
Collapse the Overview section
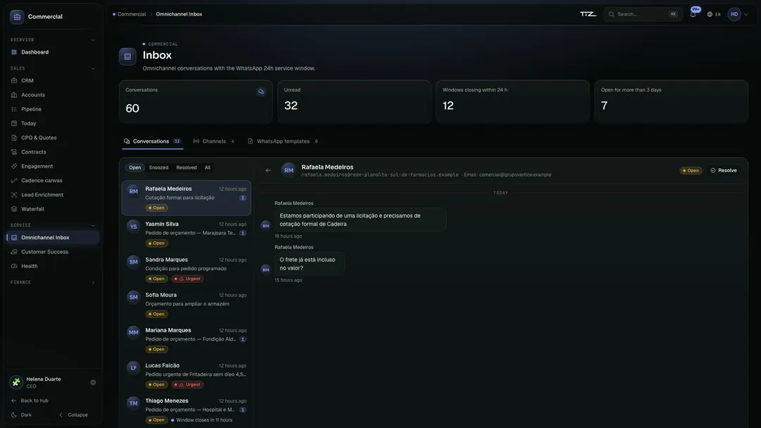click(x=93, y=39)
